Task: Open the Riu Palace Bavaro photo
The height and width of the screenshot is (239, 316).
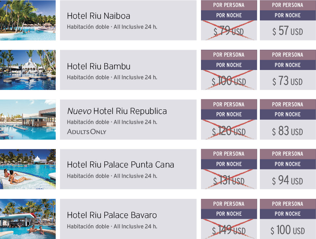Action: 28,219
